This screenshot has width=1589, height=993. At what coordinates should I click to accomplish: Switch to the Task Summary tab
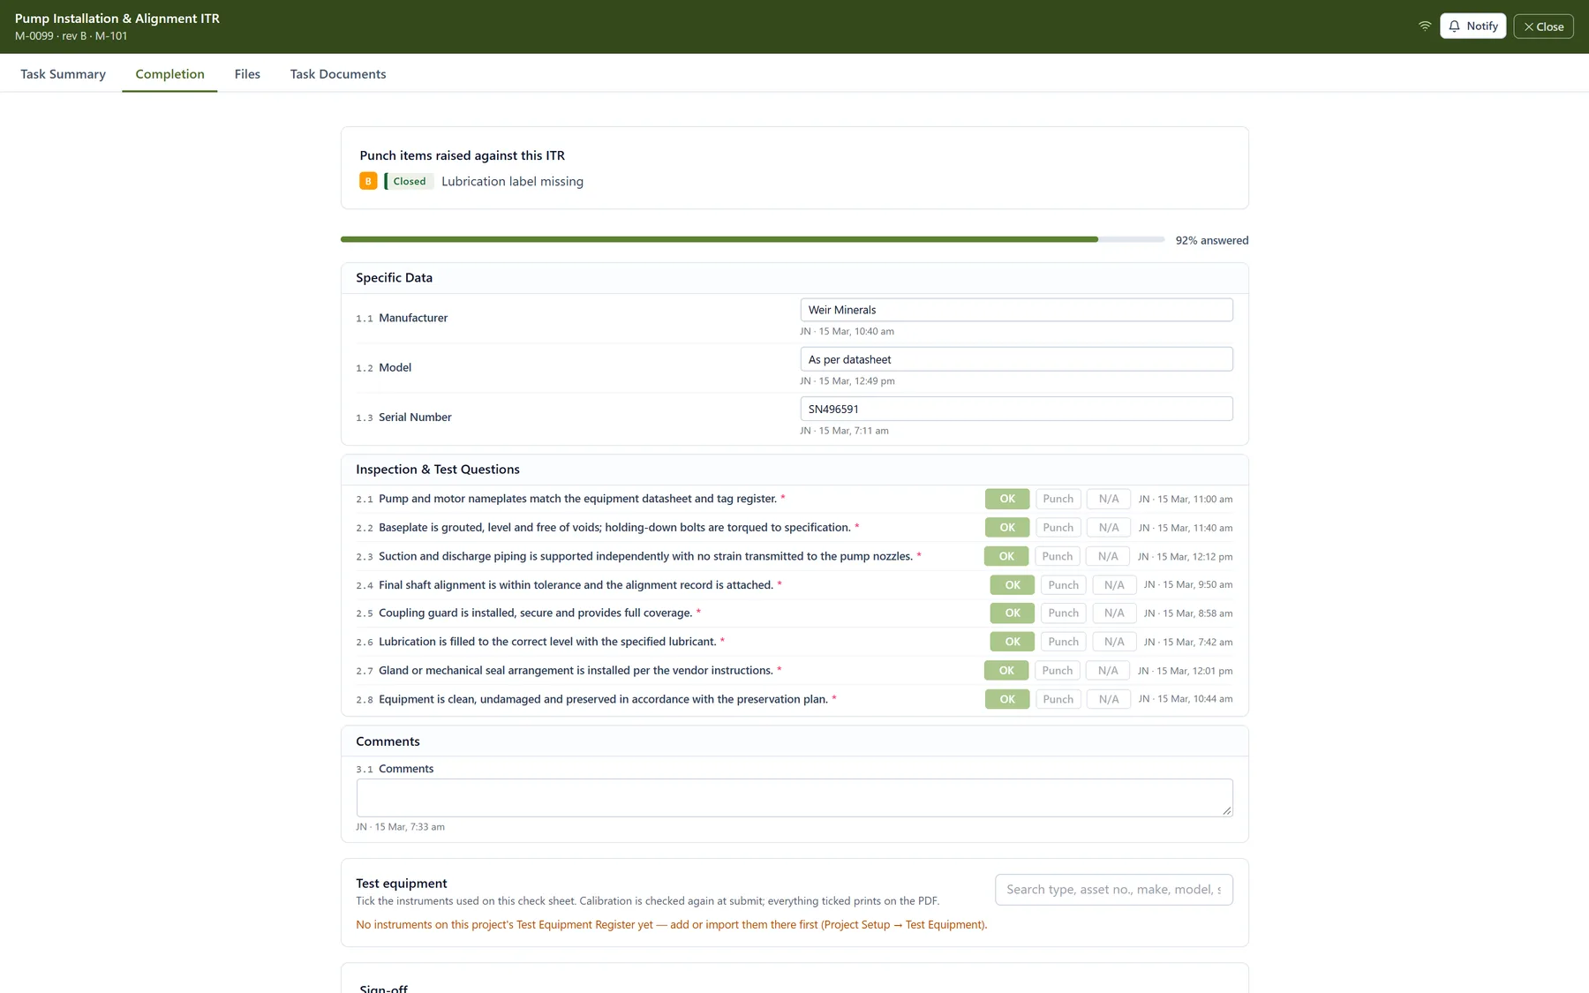point(63,74)
